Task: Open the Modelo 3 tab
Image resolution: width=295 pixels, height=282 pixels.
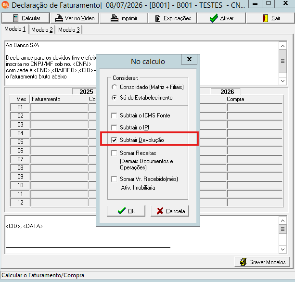Action: [69, 30]
